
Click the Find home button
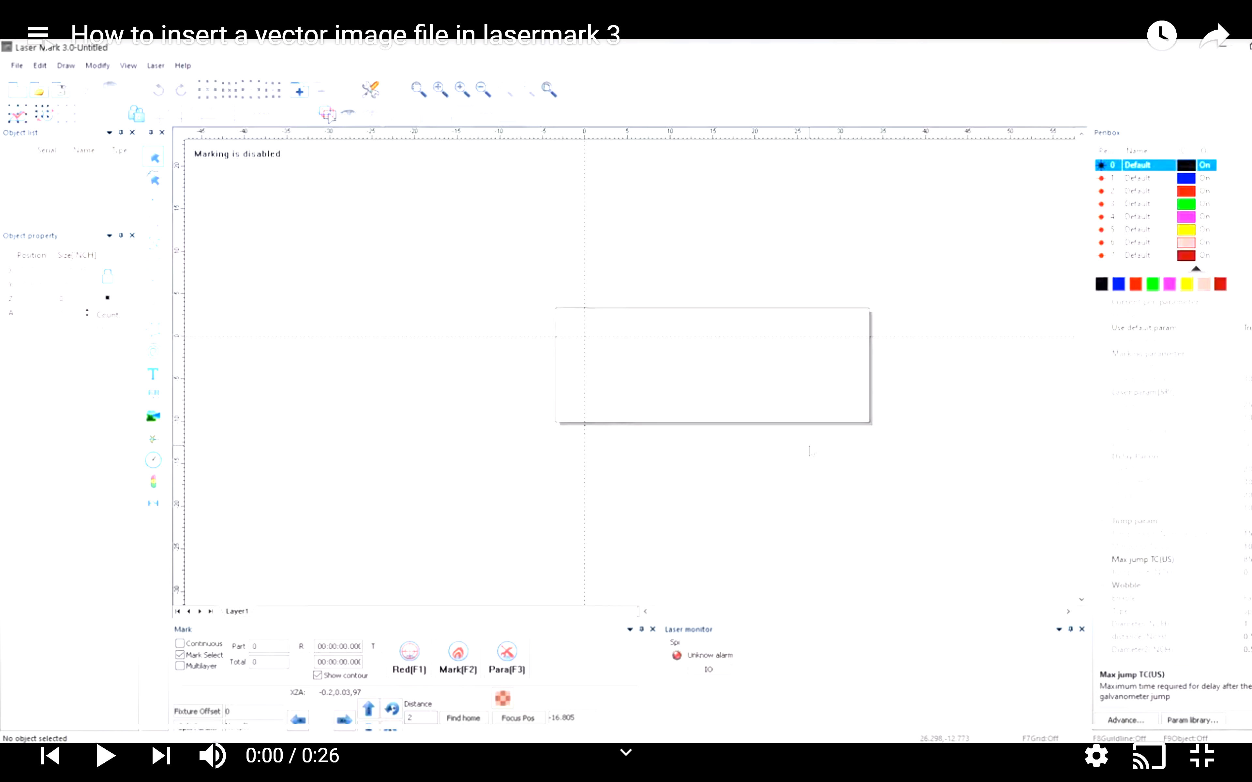point(463,718)
